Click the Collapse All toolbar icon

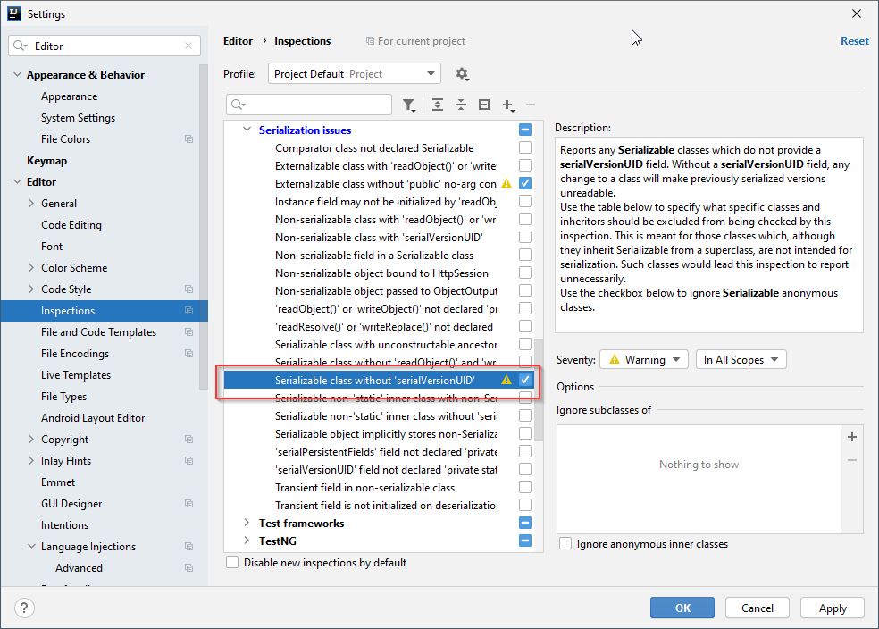pos(461,105)
